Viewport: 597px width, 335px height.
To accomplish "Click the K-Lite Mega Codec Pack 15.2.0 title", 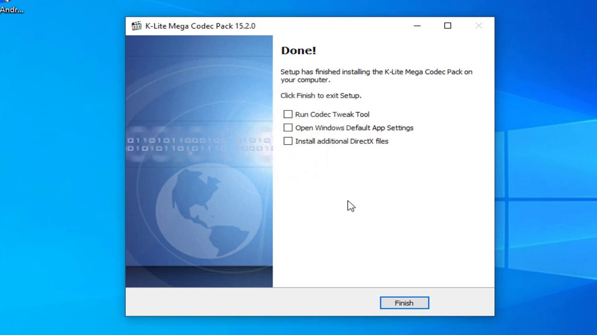I will [x=201, y=26].
